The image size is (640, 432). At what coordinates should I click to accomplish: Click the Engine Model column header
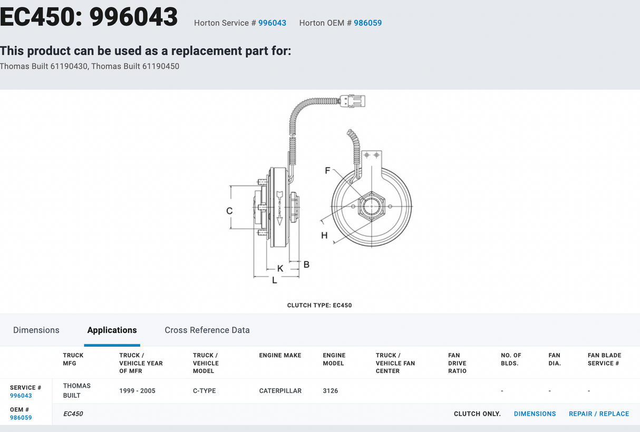[334, 359]
